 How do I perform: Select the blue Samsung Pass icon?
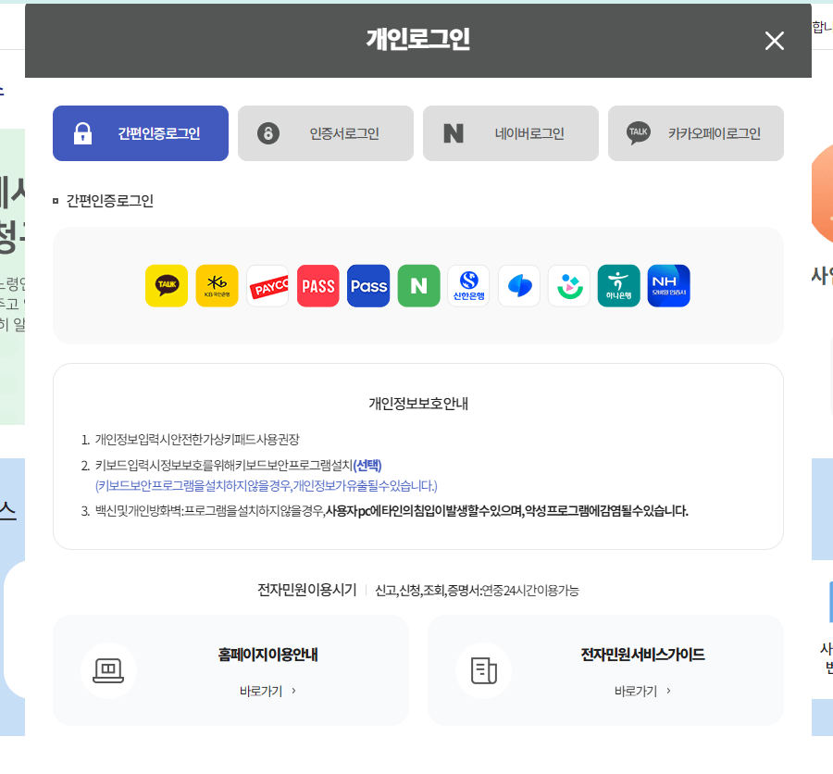368,285
